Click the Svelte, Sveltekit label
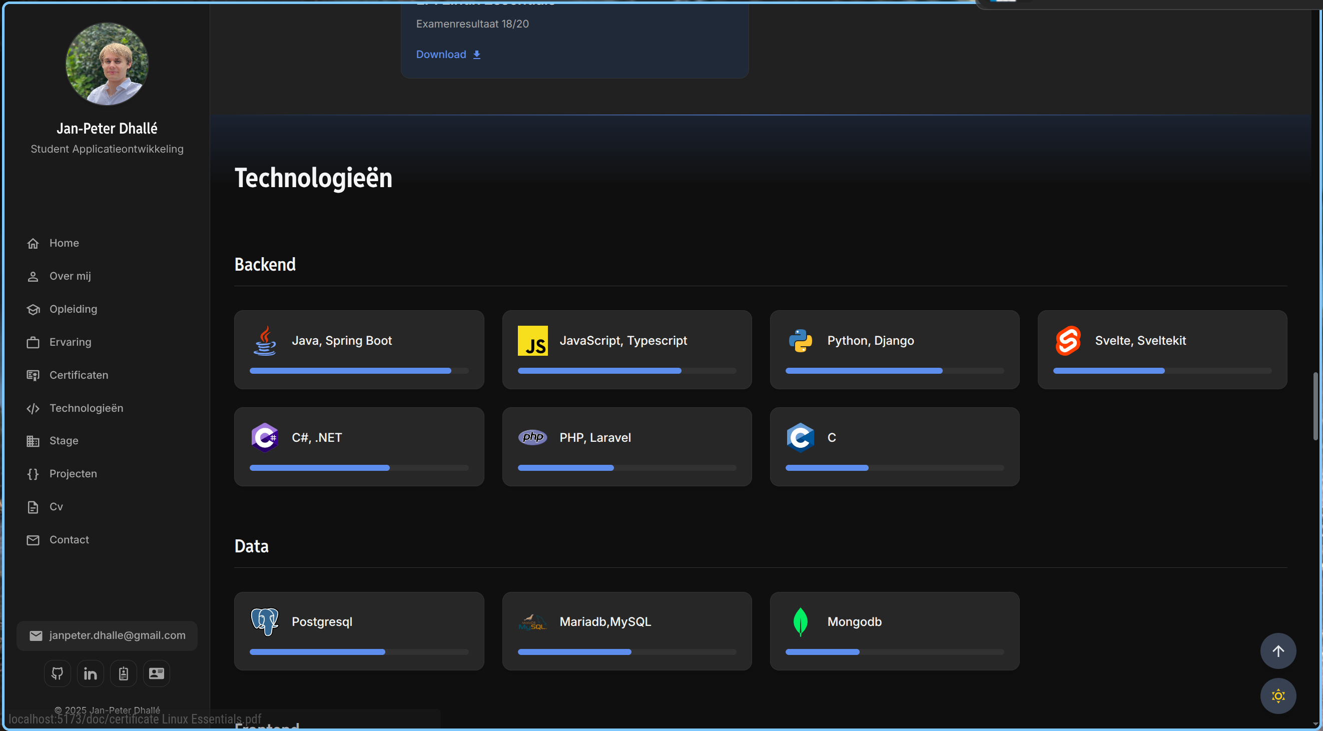The image size is (1323, 731). (1140, 341)
